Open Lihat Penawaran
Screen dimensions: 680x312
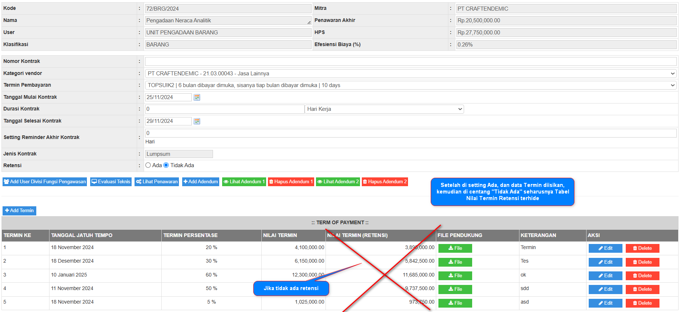157,182
